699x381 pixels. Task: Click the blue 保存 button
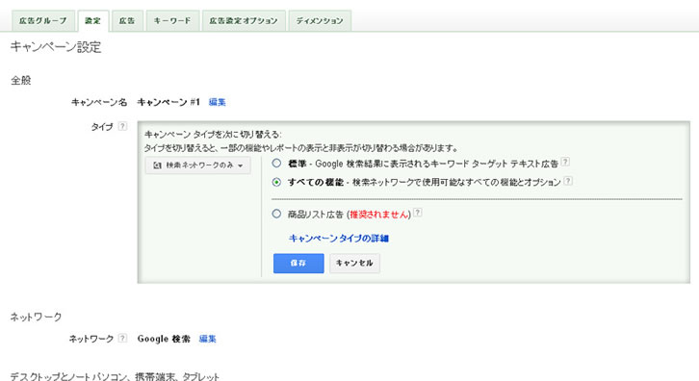tap(298, 264)
